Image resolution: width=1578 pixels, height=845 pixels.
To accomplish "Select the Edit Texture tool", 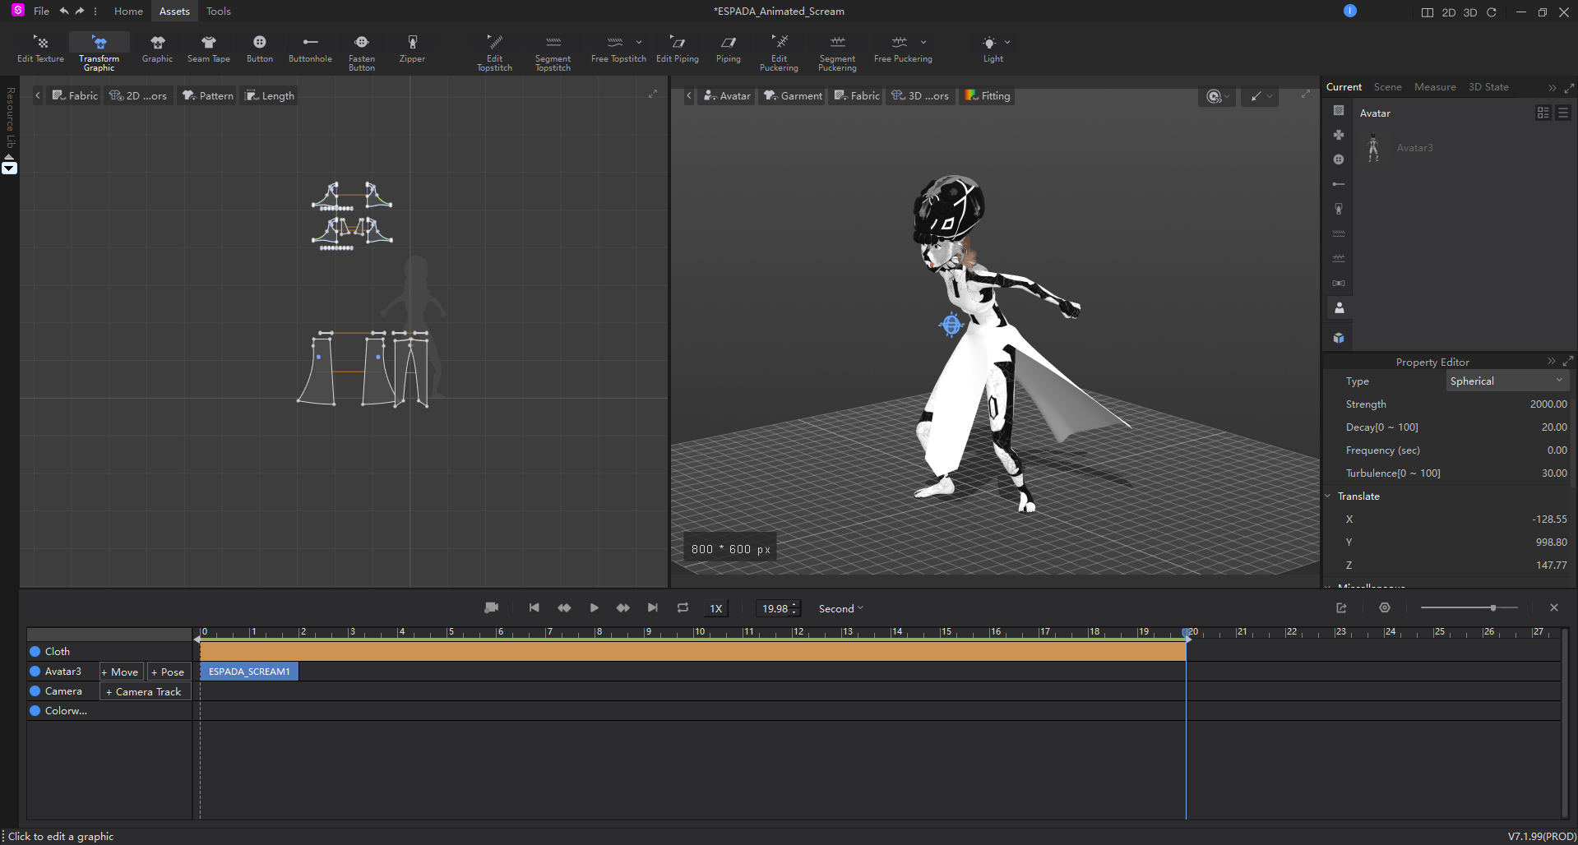I will (x=40, y=49).
